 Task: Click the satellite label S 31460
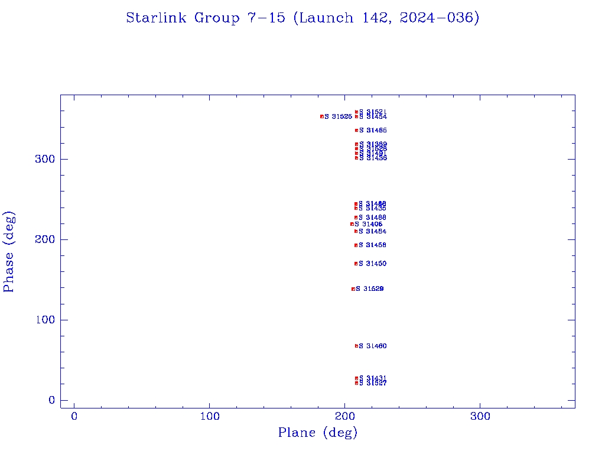pos(373,346)
